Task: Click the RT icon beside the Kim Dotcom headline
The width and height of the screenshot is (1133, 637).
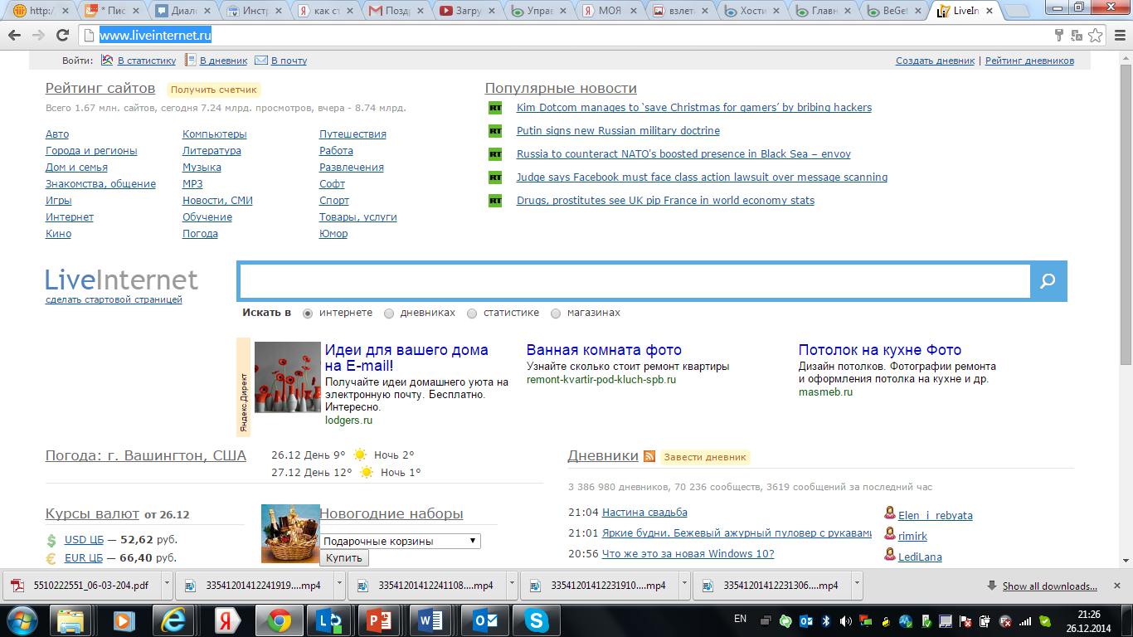Action: click(x=495, y=108)
